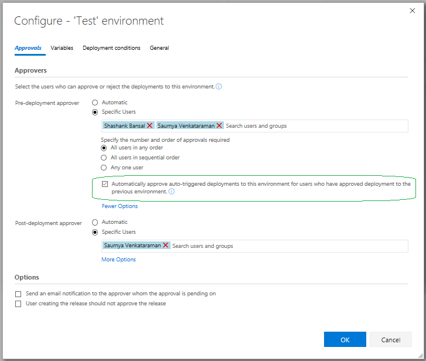The width and height of the screenshot is (426, 361).
Task: Remove Saumya Venkataraman from post-deployment approvers
Action: (x=166, y=246)
